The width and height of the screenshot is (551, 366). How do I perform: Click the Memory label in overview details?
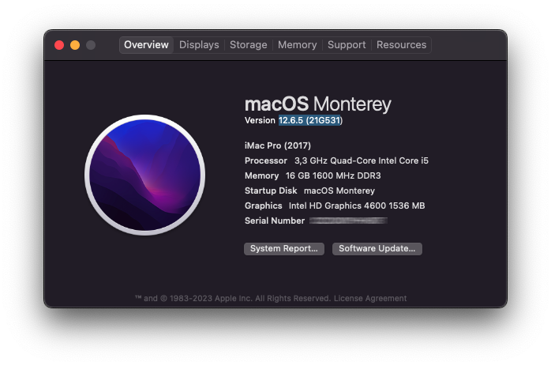[261, 175]
